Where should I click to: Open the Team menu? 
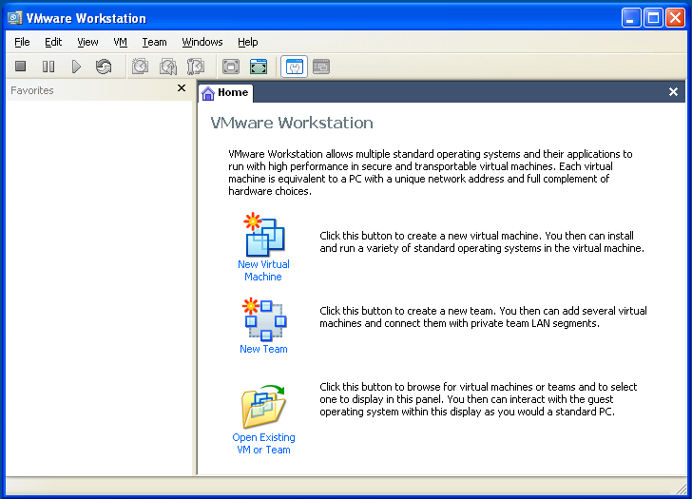[x=154, y=43]
